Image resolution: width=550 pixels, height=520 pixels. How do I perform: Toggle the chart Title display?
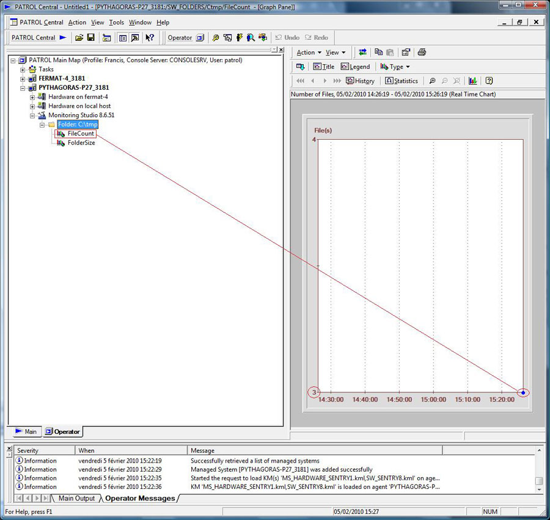tap(324, 67)
